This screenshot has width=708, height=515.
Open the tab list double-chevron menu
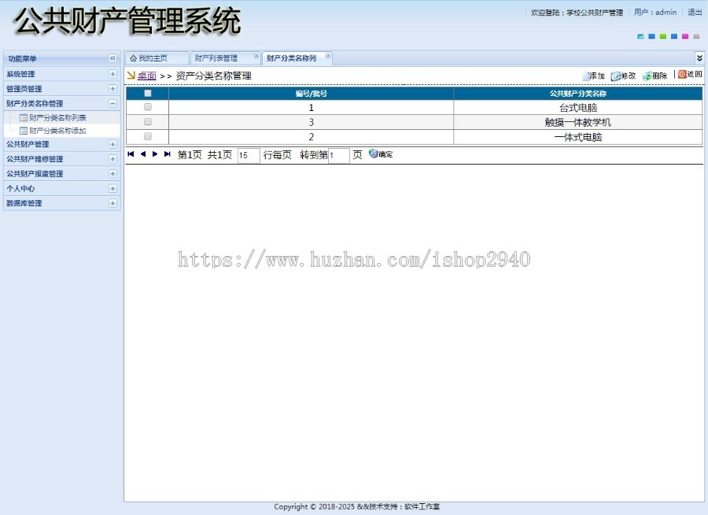[699, 57]
